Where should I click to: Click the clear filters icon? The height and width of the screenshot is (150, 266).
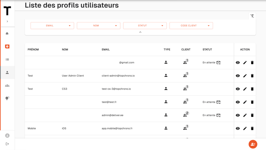tap(252, 16)
